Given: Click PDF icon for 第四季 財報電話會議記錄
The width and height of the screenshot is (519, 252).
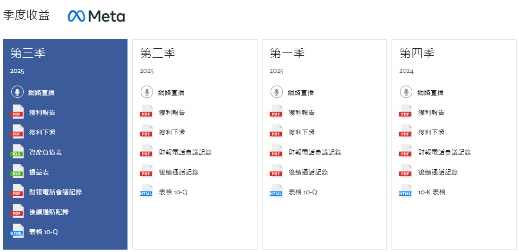Looking at the screenshot, I should pyautogui.click(x=406, y=152).
